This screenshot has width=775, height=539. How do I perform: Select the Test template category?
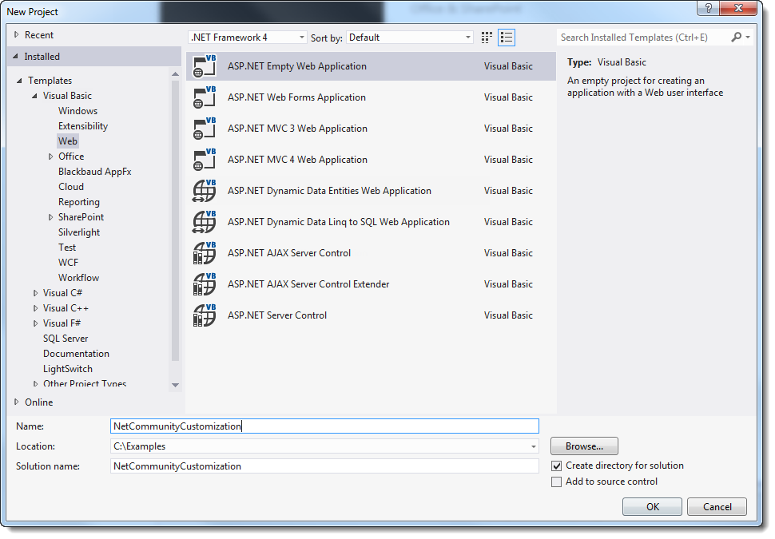[x=67, y=248]
